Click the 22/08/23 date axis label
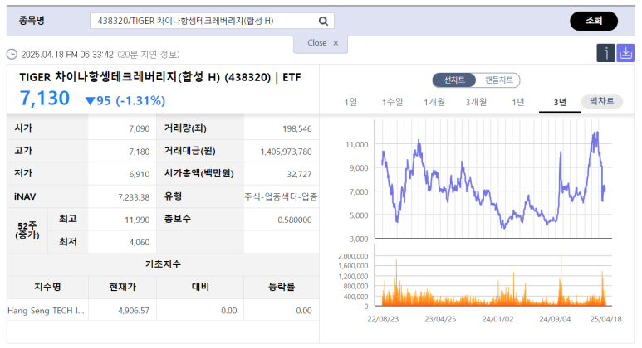Screen dimensions: 642x348 (x=383, y=319)
